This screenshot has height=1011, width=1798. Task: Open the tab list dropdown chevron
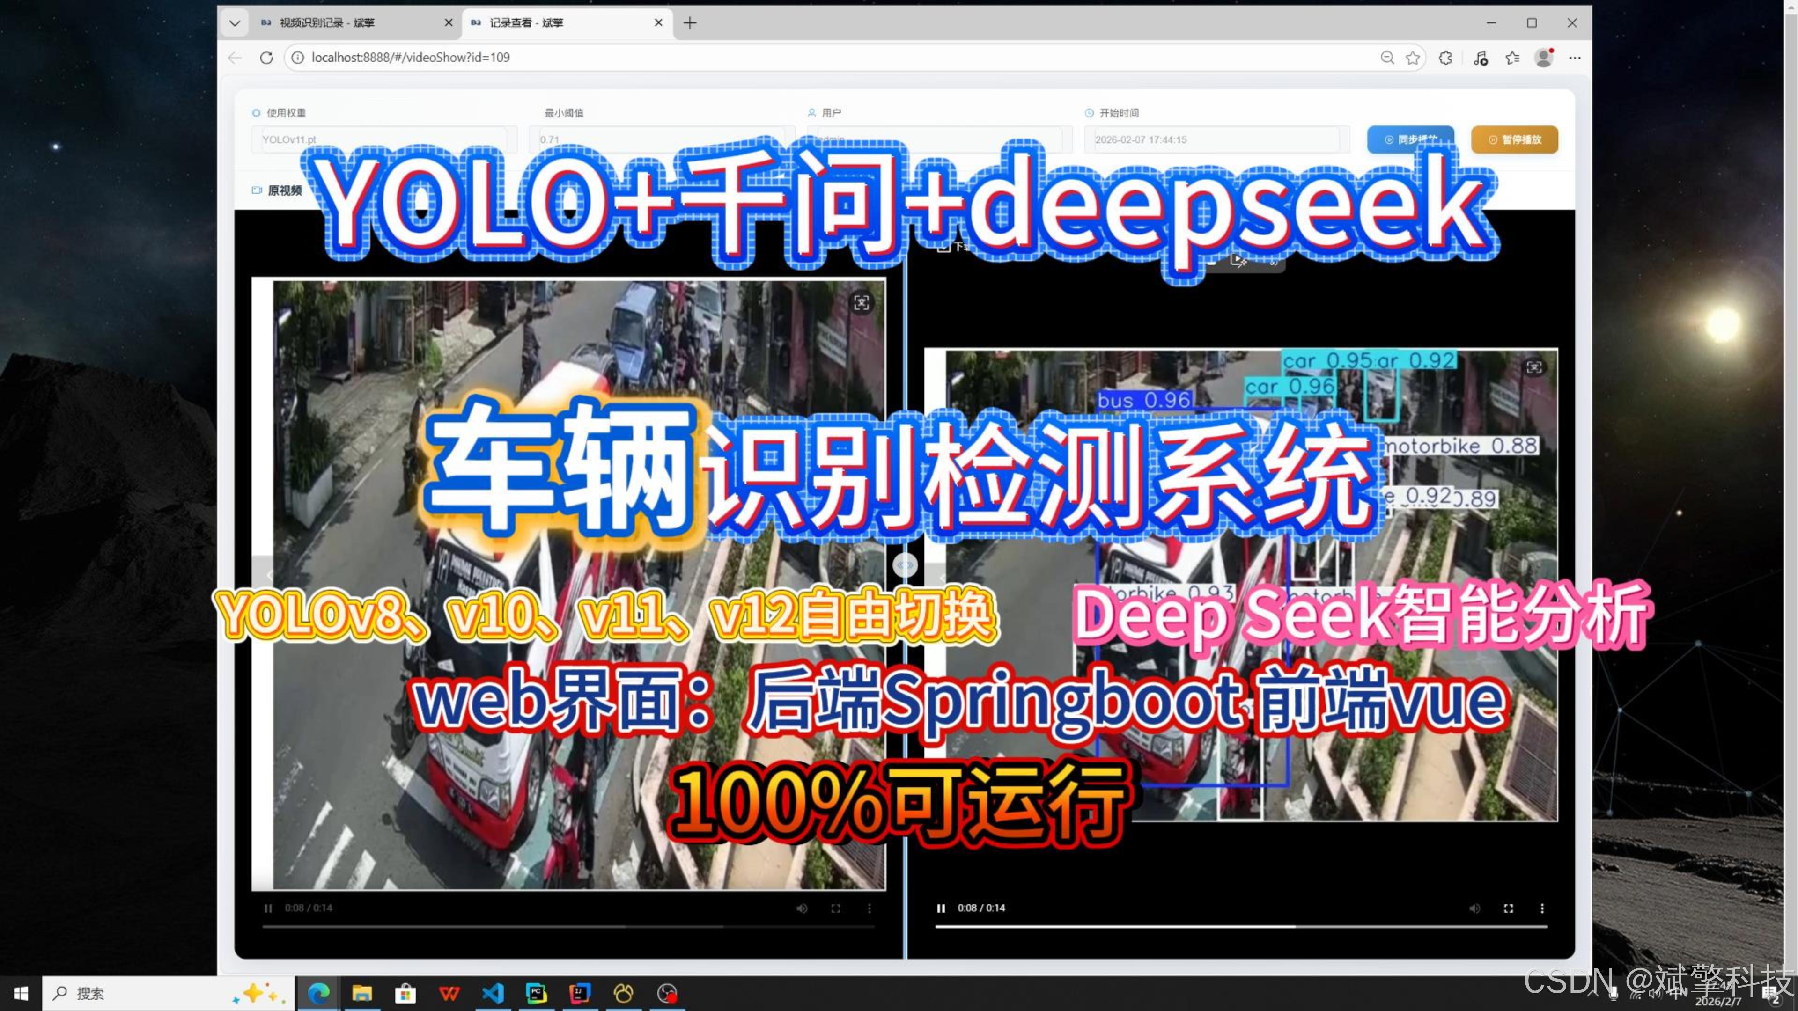[235, 23]
